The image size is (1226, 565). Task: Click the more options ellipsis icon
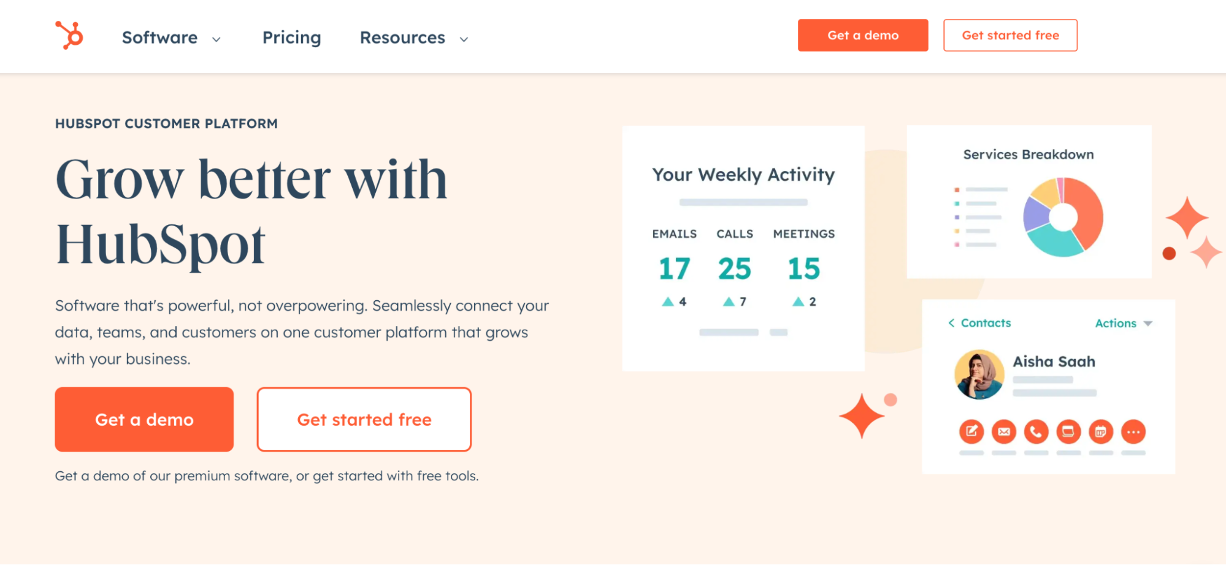coord(1134,431)
